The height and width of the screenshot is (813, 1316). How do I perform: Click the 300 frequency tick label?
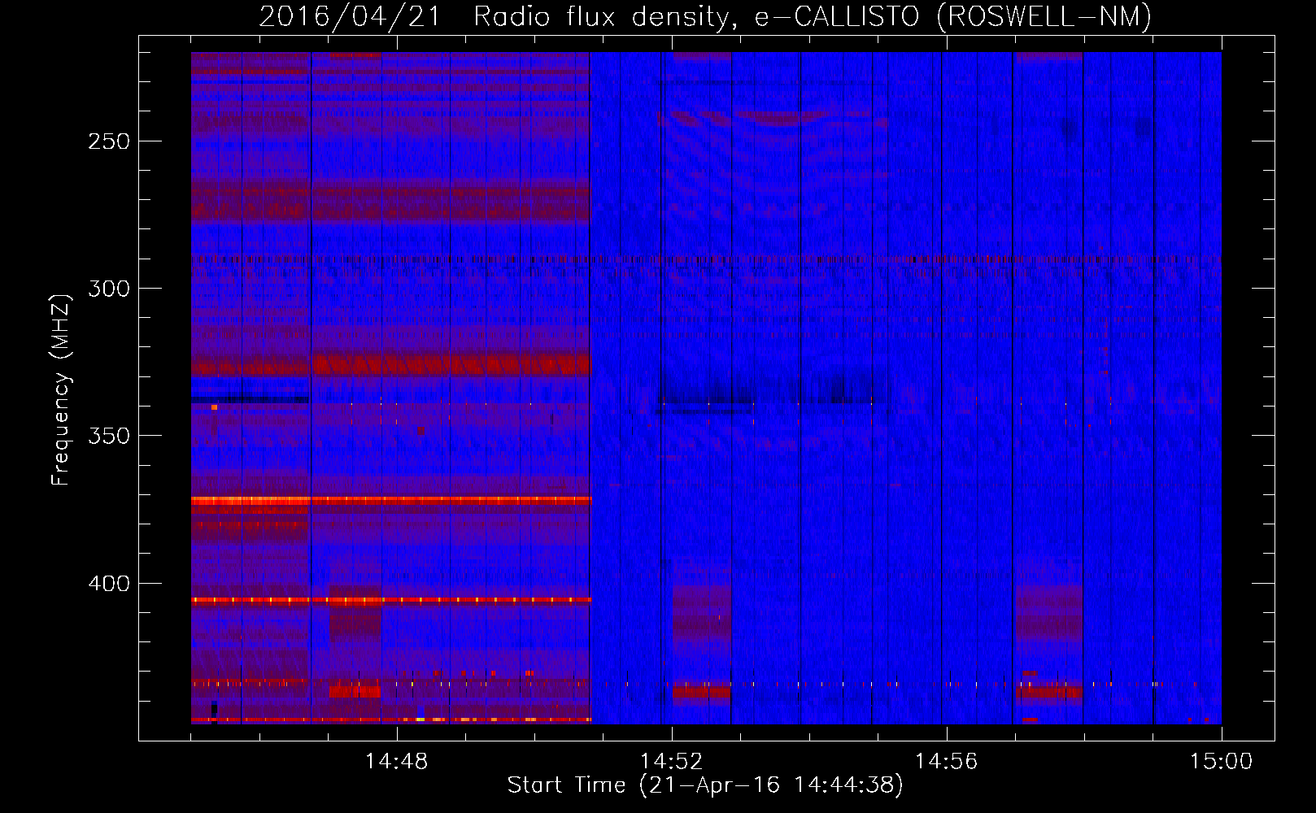[109, 289]
